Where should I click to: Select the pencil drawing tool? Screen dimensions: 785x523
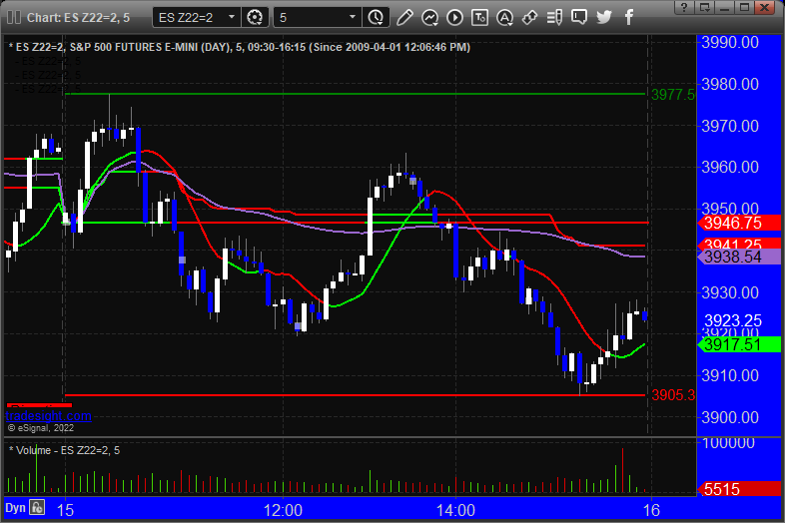[404, 18]
